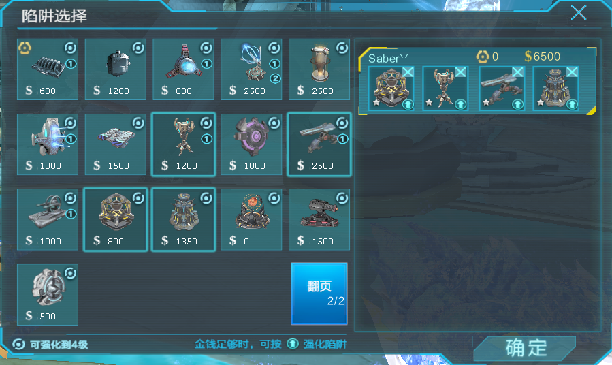Pick the purple ring $1000 trap
This screenshot has width=612, height=365.
tap(251, 144)
